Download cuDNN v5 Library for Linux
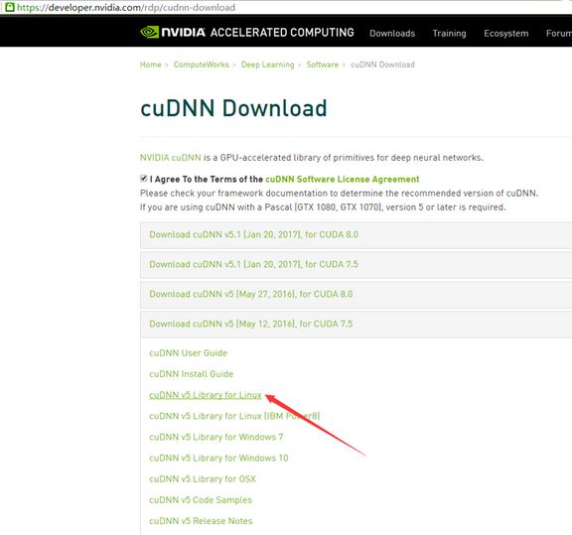 point(206,395)
